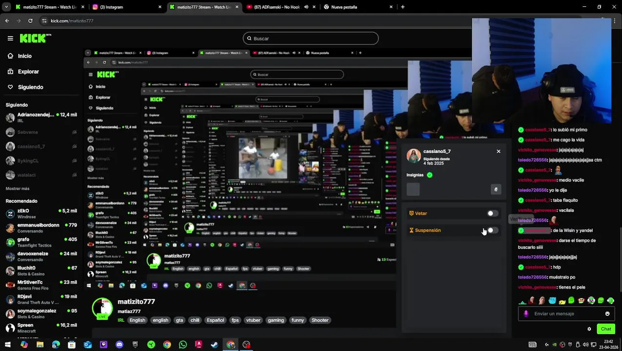Viewport: 622px width, 351px height.
Task: Click the green Chat send button
Action: pyautogui.click(x=606, y=329)
